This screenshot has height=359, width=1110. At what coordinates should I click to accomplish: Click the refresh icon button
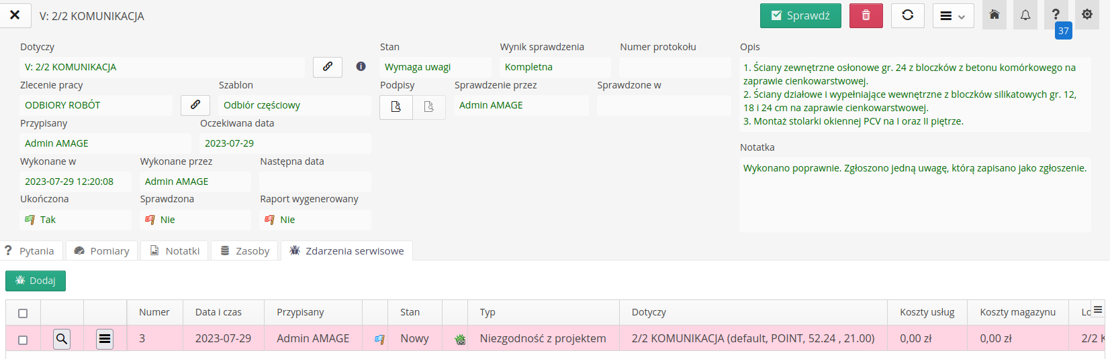click(x=907, y=15)
